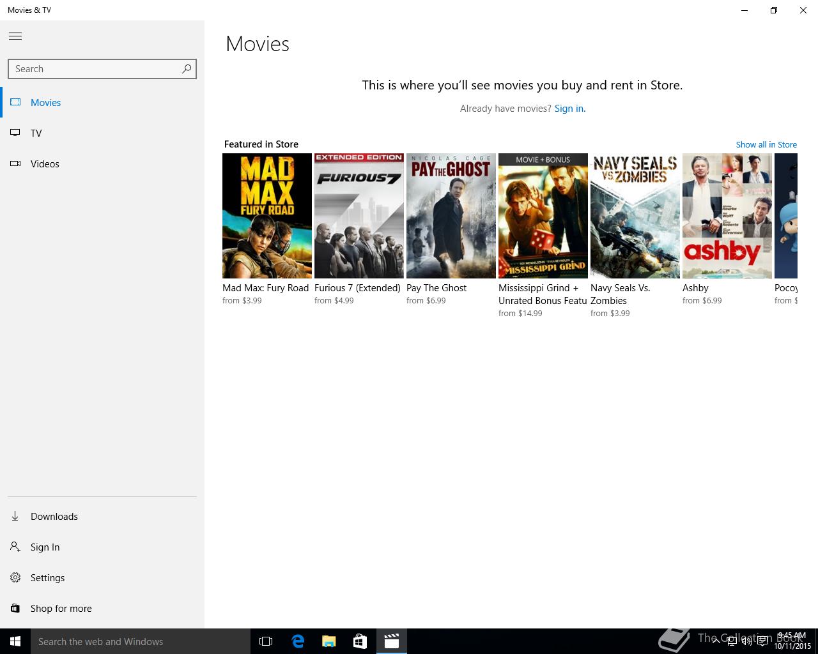Viewport: 818px width, 654px height.
Task: Click the search magnifier icon
Action: (x=187, y=69)
